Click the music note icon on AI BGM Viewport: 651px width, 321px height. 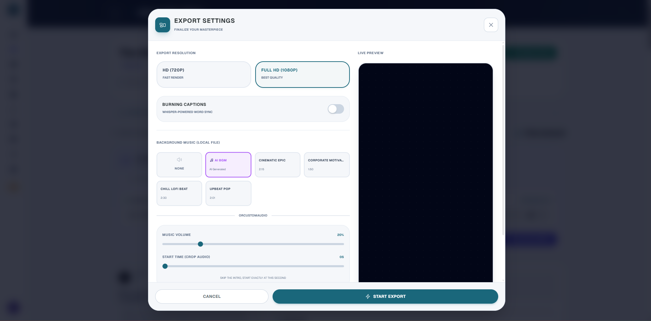coord(212,160)
